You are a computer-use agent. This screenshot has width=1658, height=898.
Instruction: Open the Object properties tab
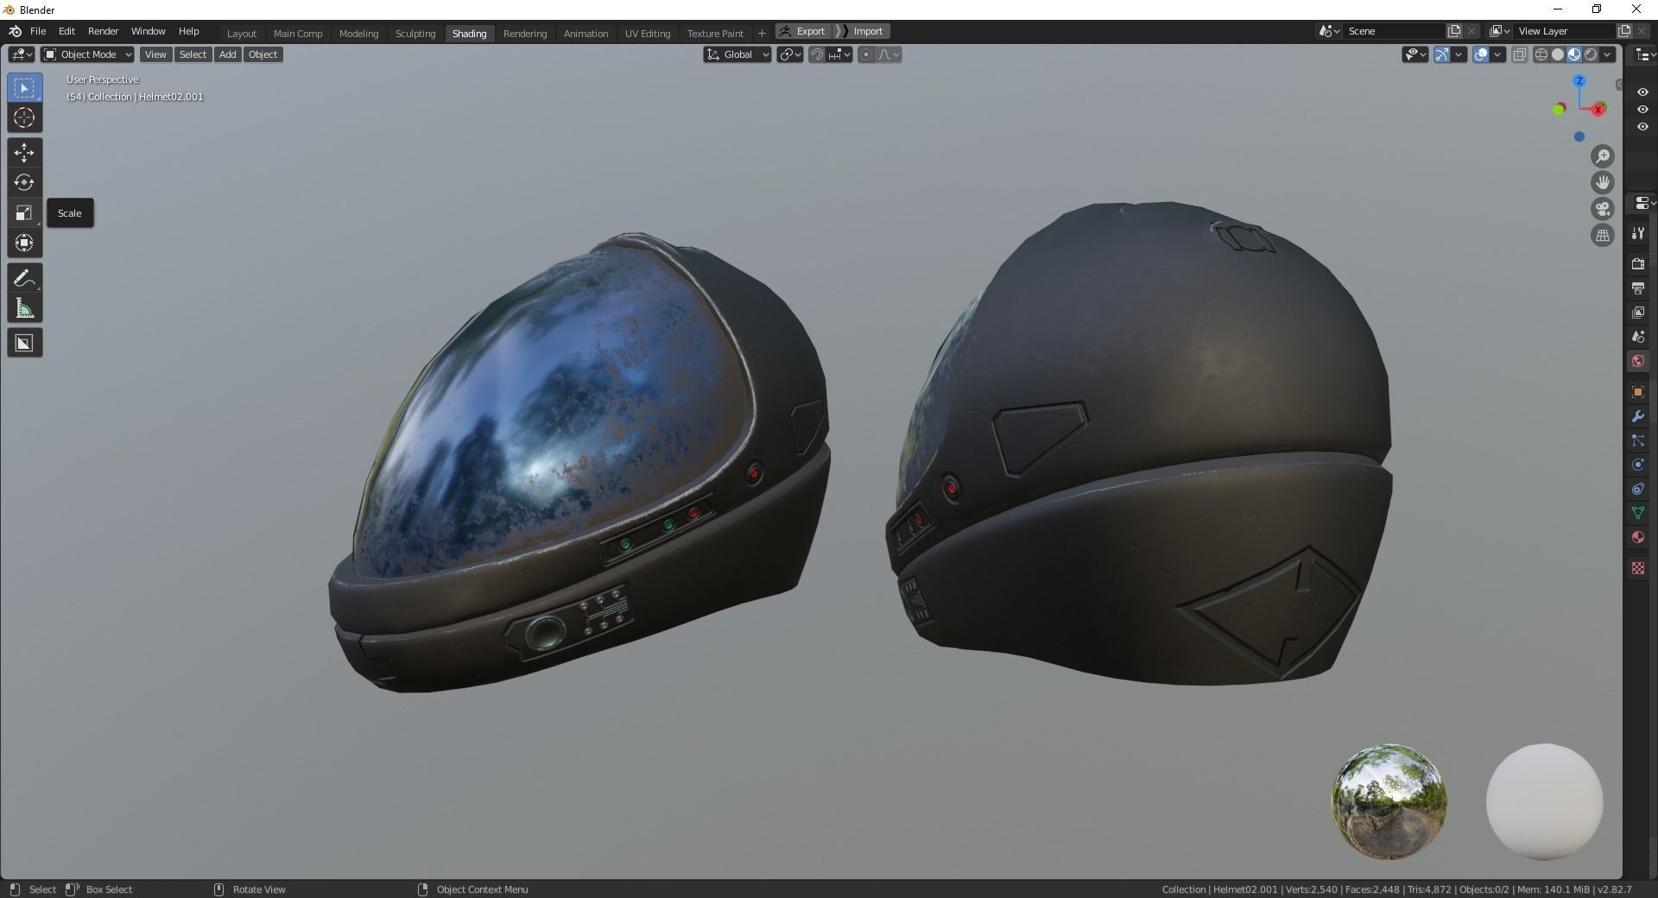click(x=1638, y=392)
